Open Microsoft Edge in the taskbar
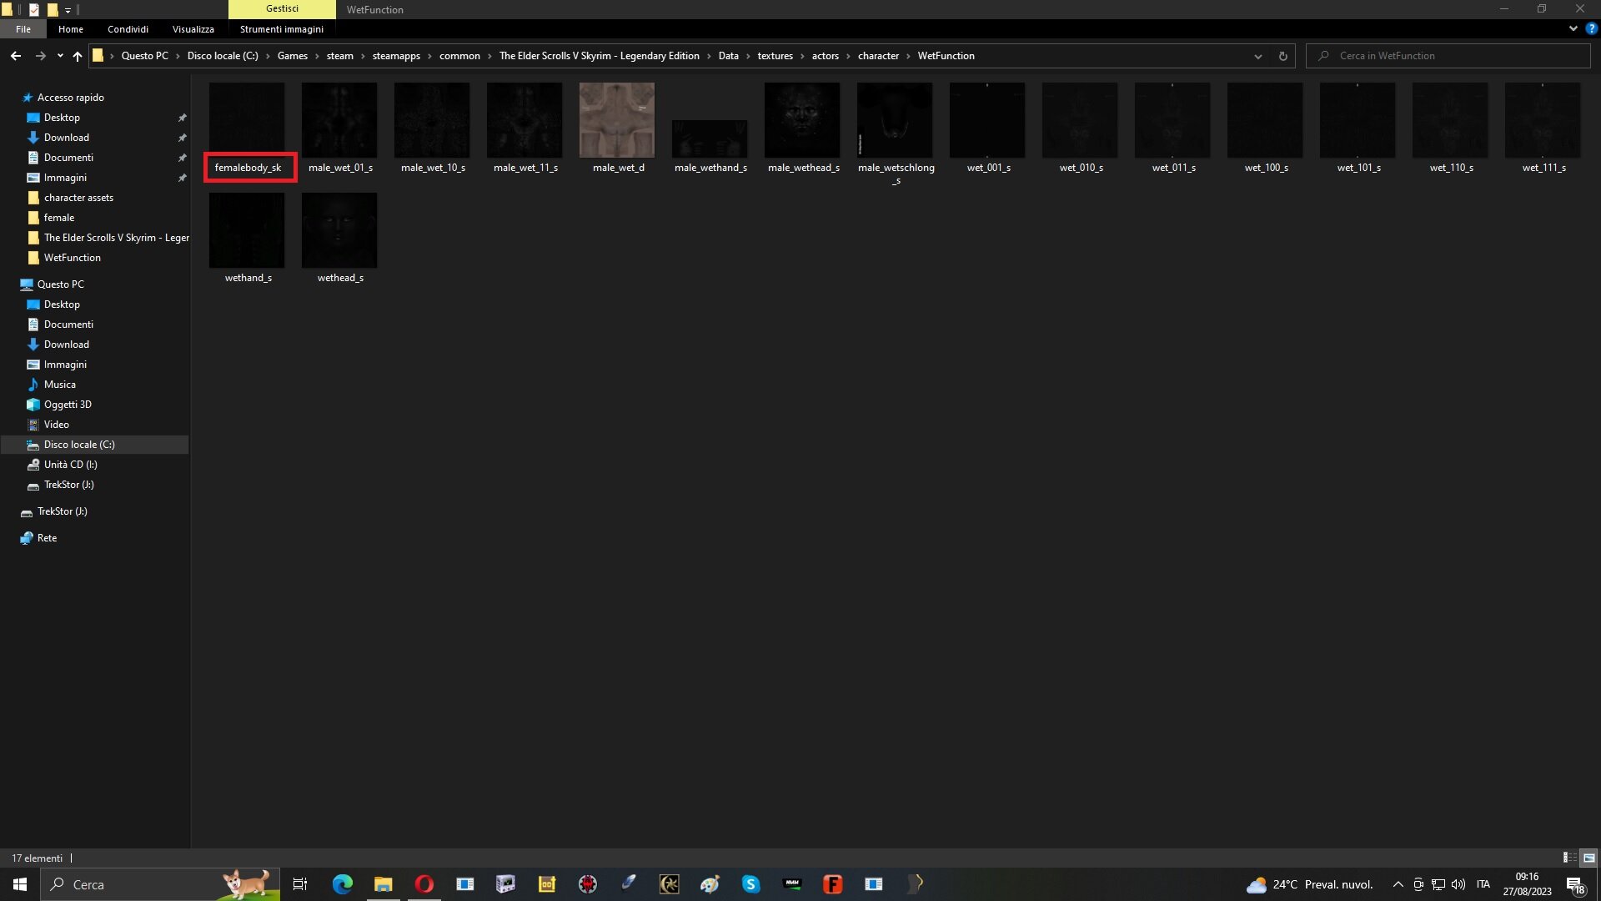 point(342,883)
